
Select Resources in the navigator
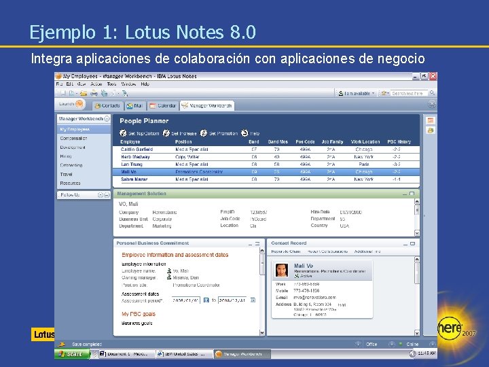click(x=70, y=183)
